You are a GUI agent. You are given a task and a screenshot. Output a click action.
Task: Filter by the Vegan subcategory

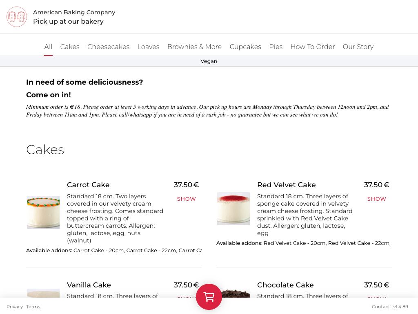[x=209, y=61]
